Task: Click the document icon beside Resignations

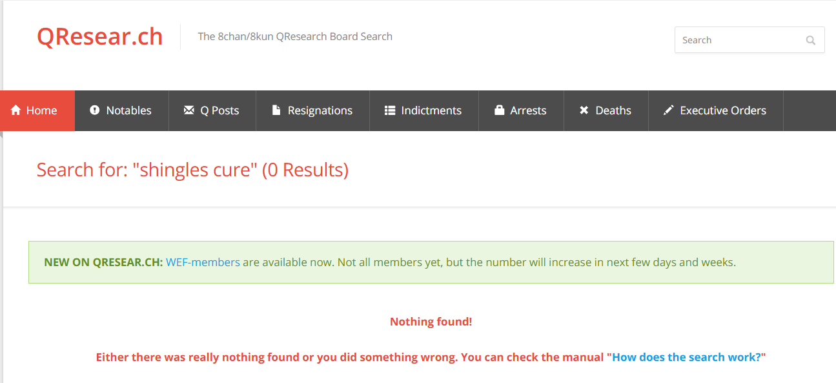Action: pyautogui.click(x=276, y=110)
